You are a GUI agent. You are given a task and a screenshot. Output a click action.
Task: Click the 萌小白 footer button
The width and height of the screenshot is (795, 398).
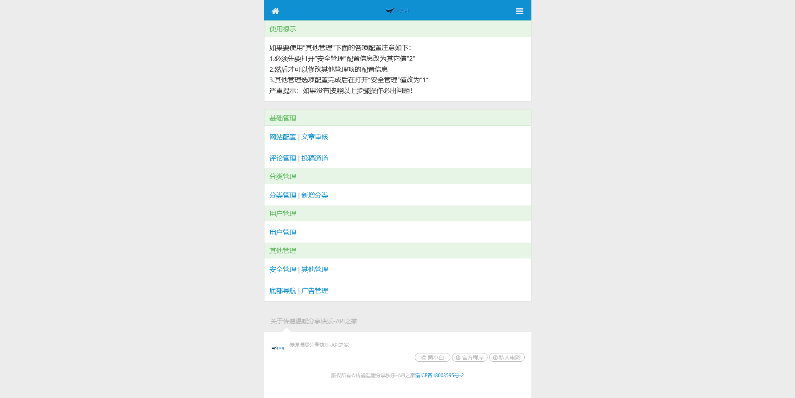tap(432, 358)
